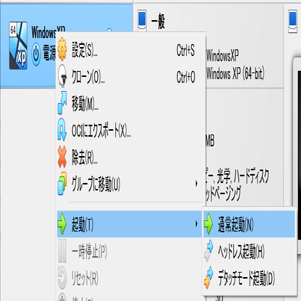Choose ヘッドレス起動(H) menu entry
Viewport: 301px width, 301px height.
249,251
